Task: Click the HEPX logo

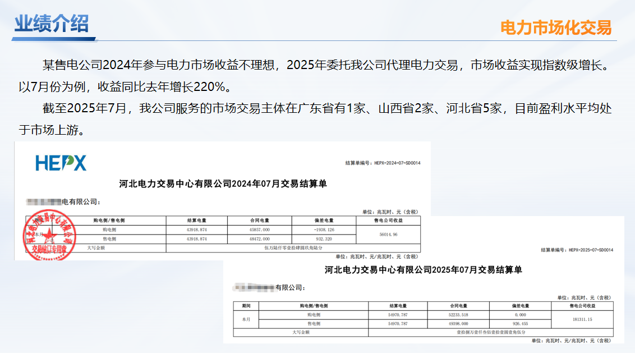Action: point(61,163)
